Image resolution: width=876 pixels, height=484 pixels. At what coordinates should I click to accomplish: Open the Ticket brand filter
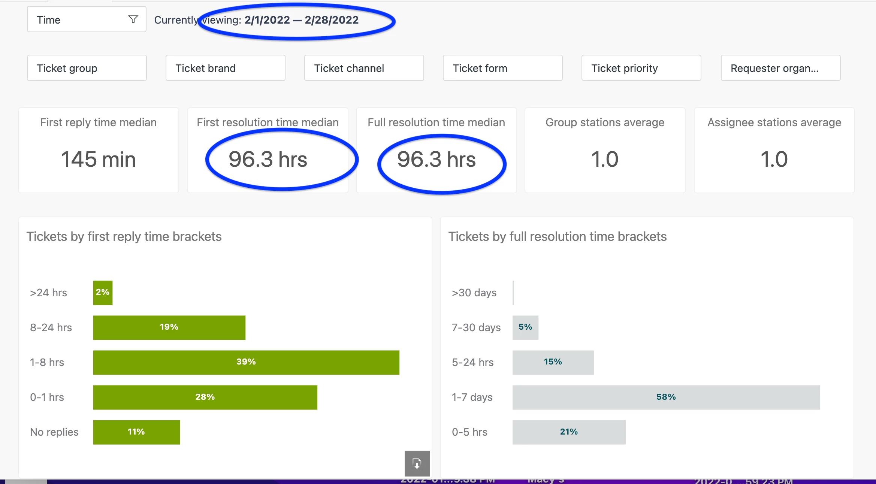225,68
